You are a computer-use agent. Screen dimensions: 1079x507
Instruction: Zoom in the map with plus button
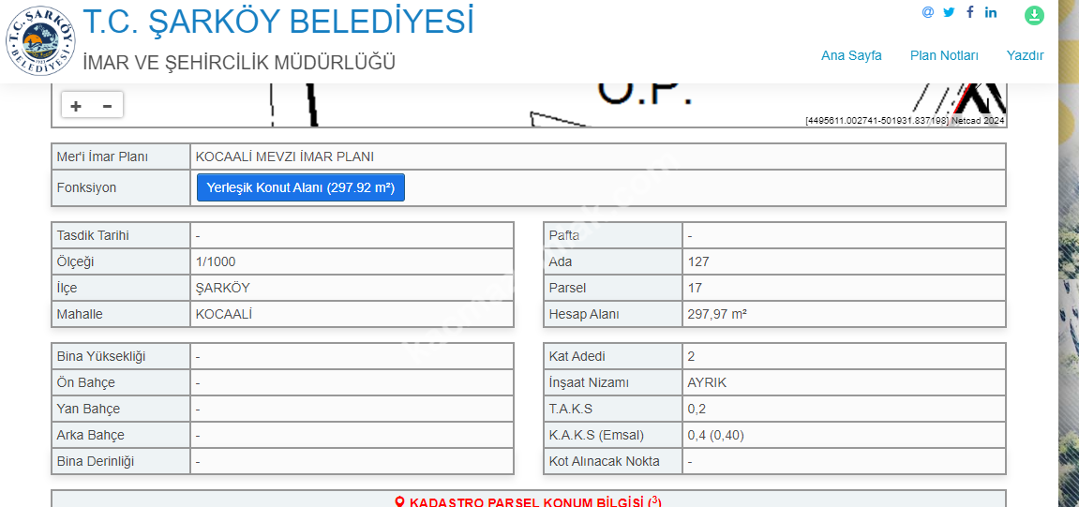(x=76, y=106)
